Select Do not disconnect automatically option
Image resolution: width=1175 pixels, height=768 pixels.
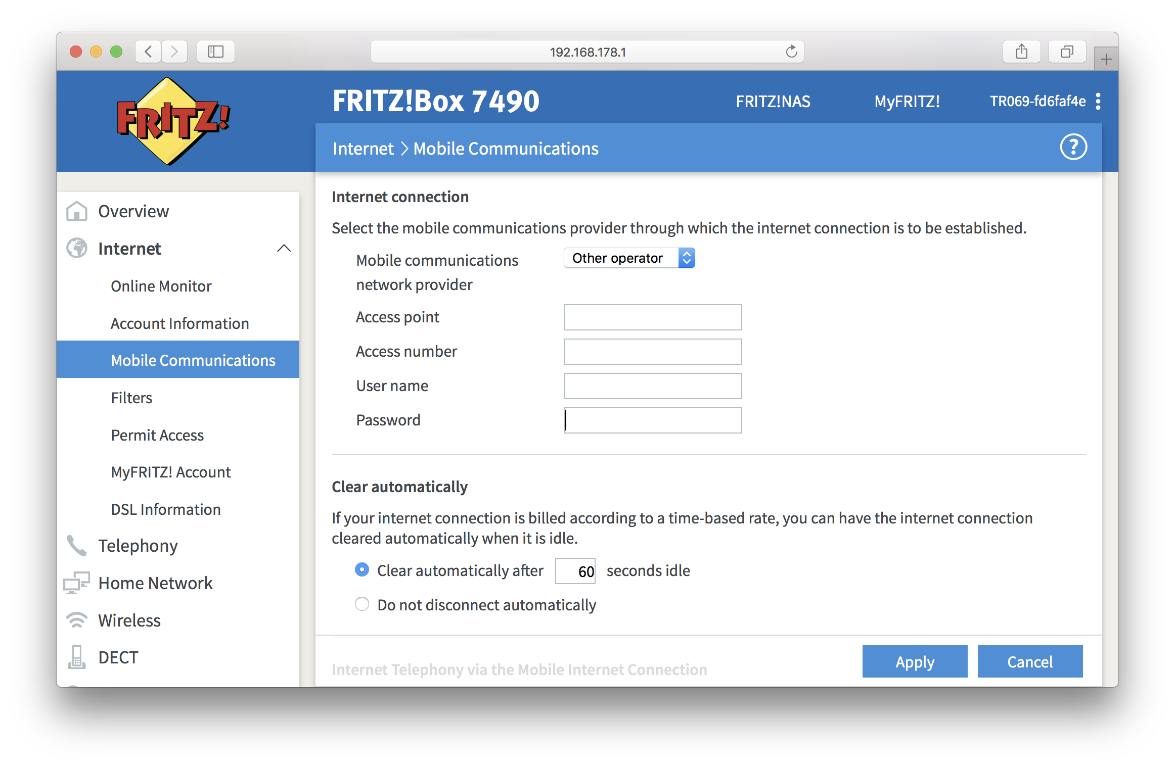click(362, 604)
